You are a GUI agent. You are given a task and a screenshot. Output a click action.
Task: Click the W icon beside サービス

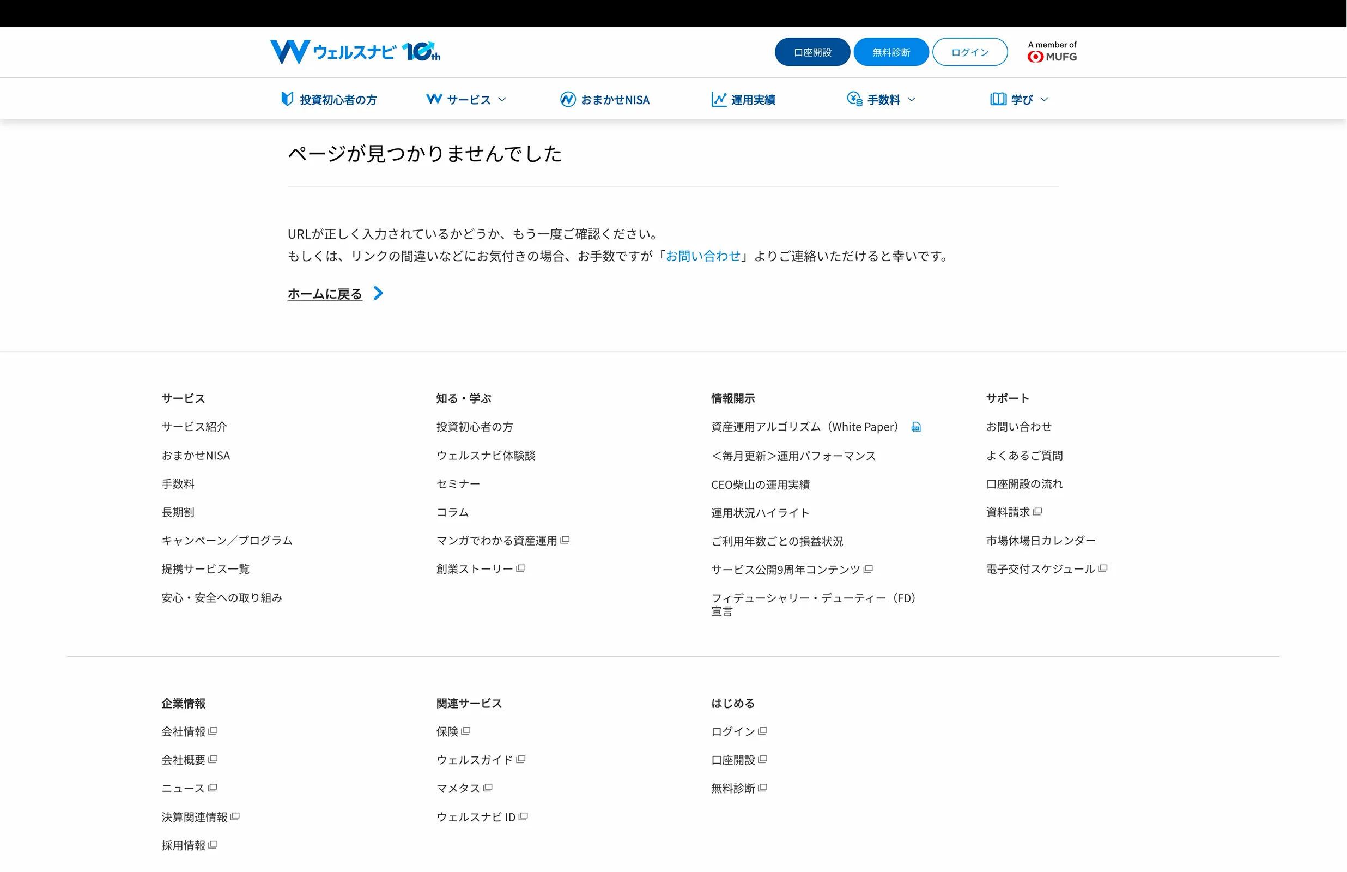(434, 99)
